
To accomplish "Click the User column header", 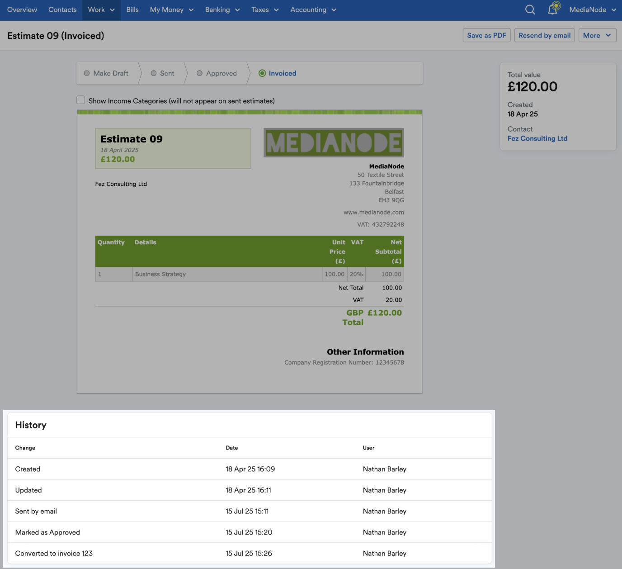I will pyautogui.click(x=369, y=448).
